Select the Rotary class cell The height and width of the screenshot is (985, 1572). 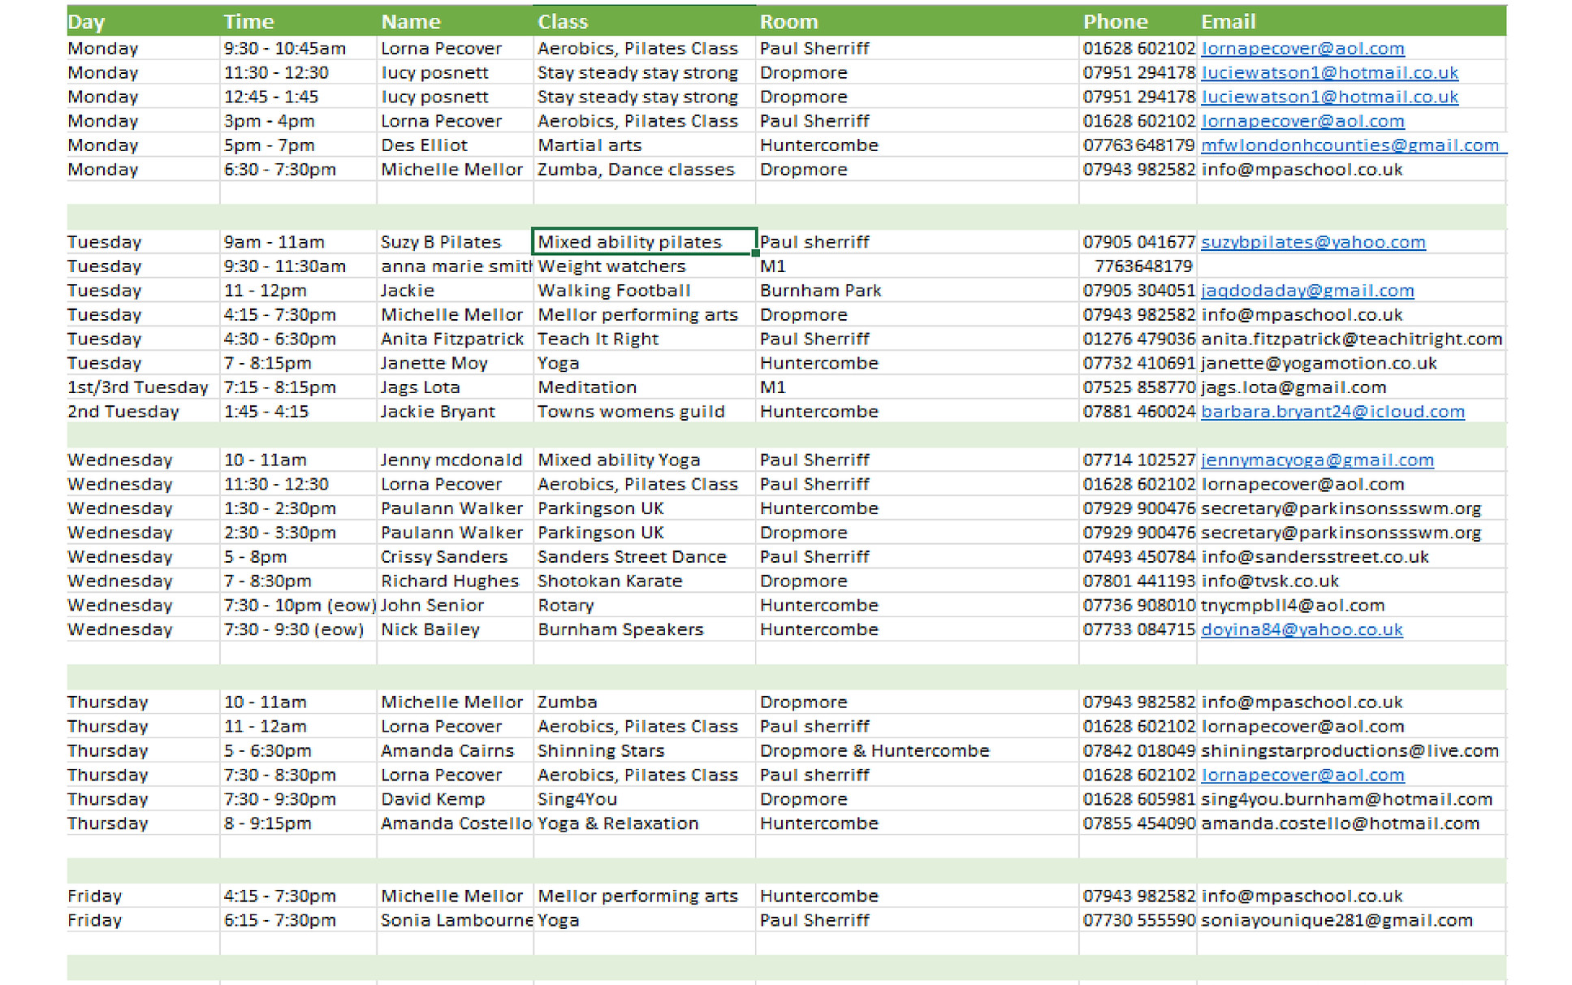645,606
